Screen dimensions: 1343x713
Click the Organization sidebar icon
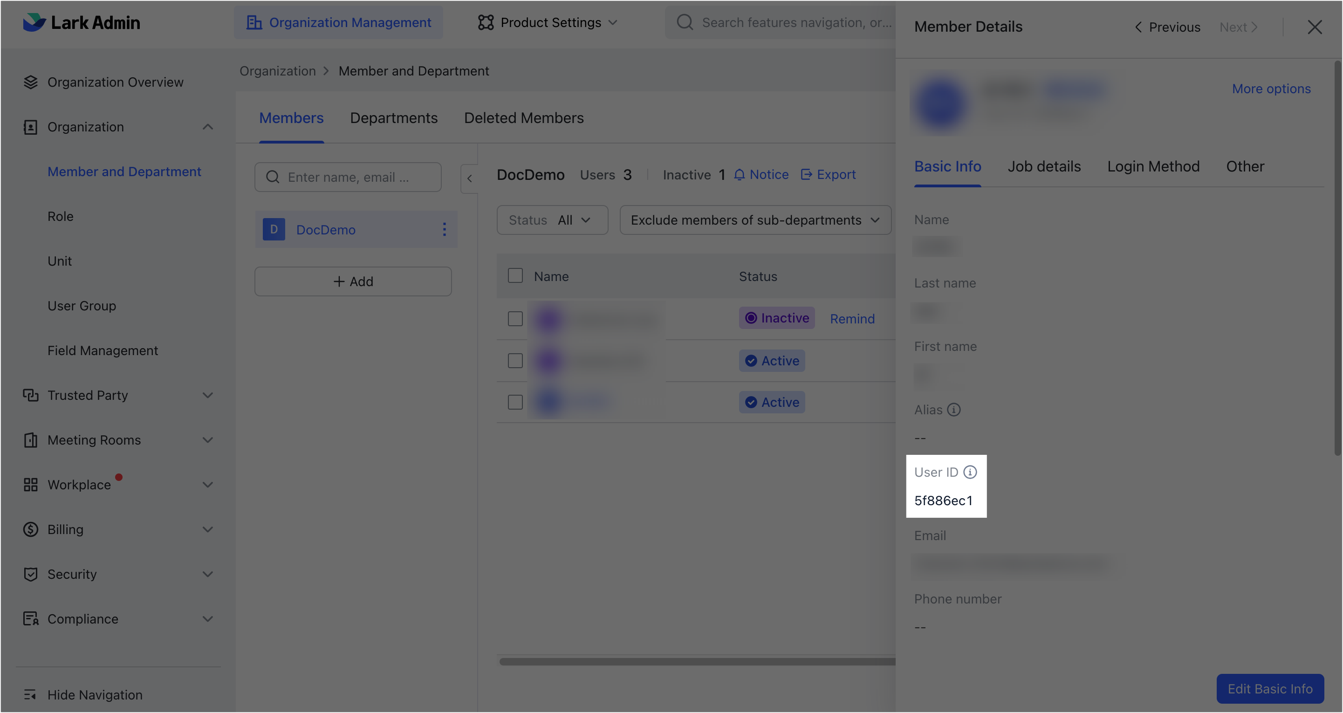click(x=31, y=127)
